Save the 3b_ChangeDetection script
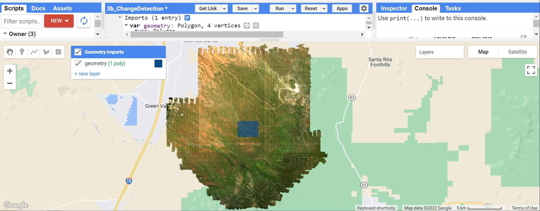The image size is (540, 211). coord(242,9)
